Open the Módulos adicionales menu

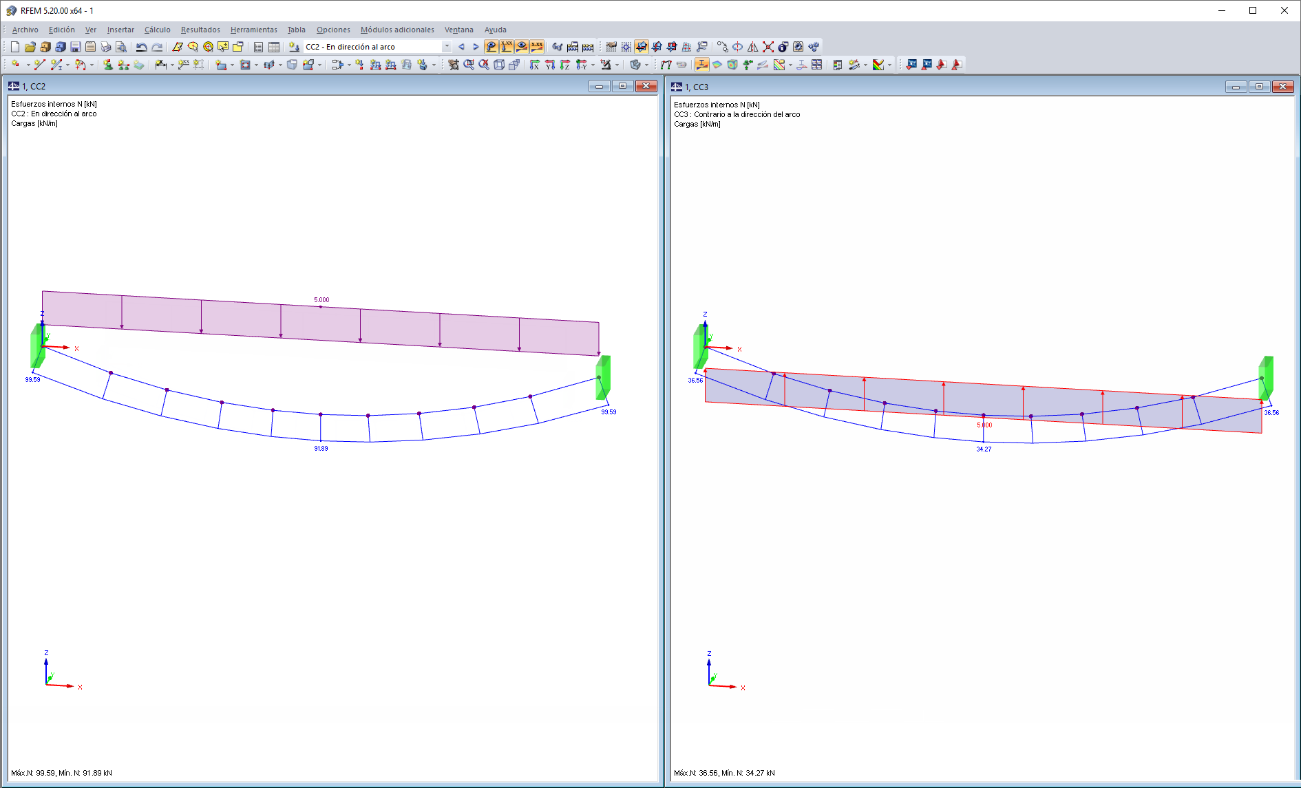(397, 30)
